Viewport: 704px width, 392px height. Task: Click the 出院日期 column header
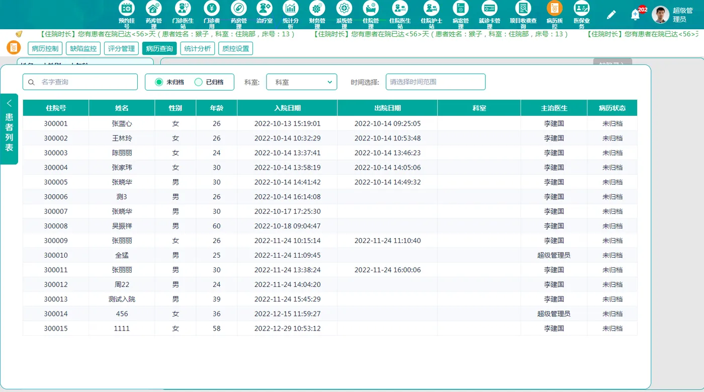pyautogui.click(x=388, y=108)
